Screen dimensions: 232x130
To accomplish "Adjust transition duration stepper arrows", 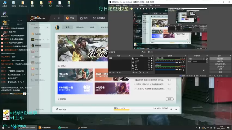I will pyautogui.click(x=207, y=62).
